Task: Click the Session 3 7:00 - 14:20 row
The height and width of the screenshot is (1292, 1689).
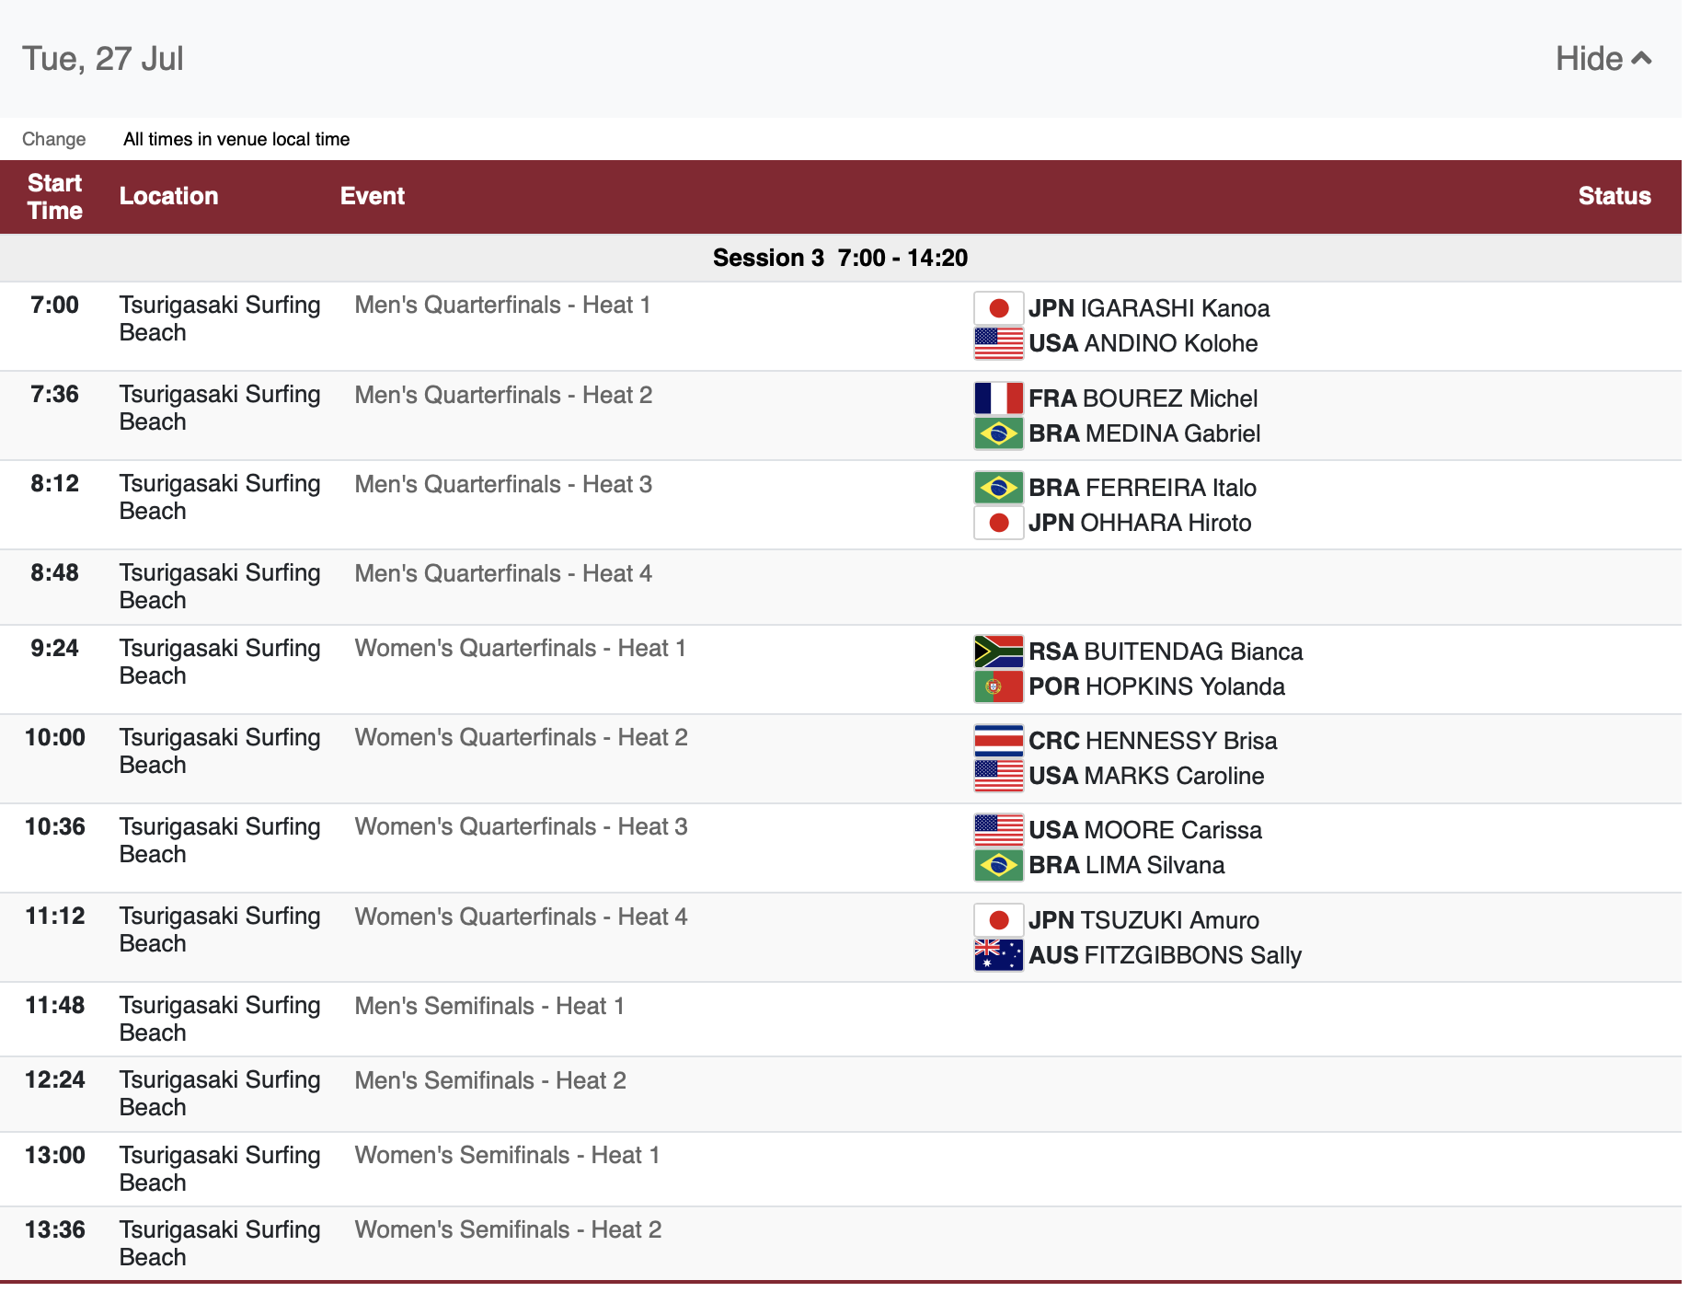Action: 840,258
